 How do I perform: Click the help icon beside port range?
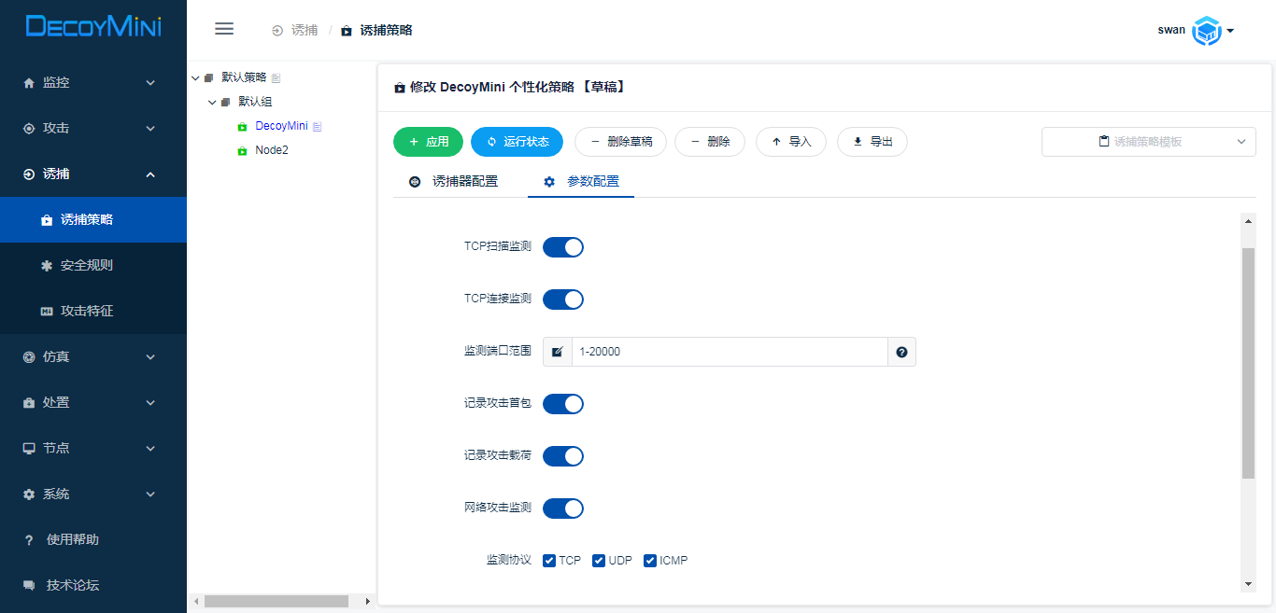901,352
